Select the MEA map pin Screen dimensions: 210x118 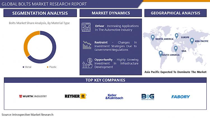pos(176,49)
